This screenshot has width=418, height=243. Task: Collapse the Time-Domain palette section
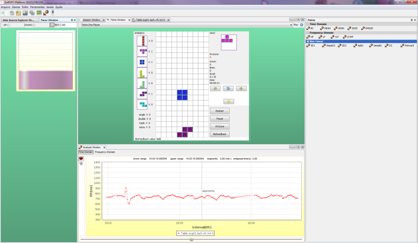tap(308, 24)
